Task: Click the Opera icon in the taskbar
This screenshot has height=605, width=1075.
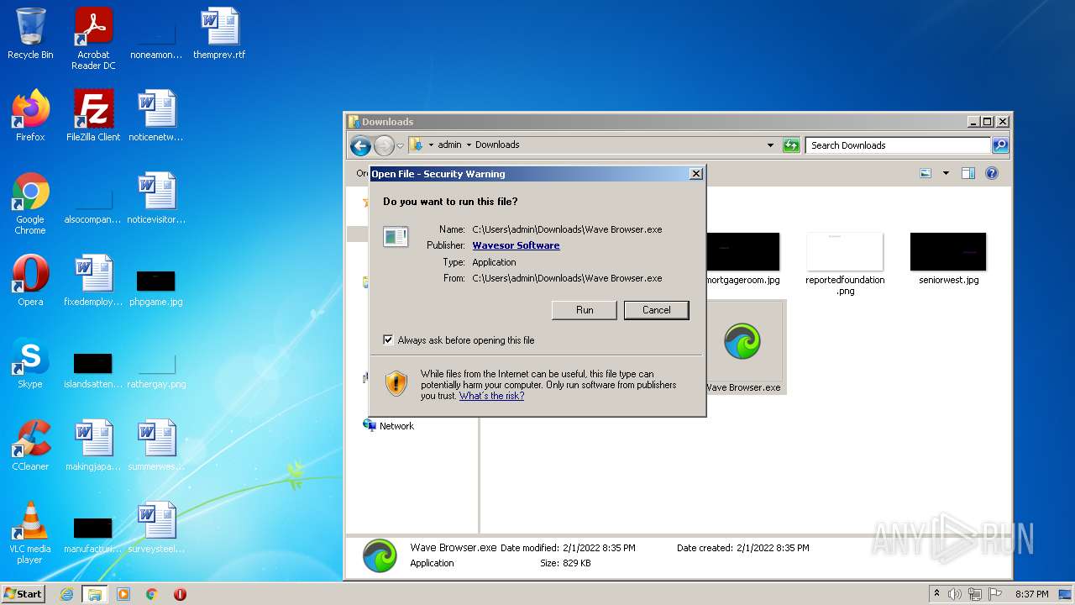Action: (x=180, y=594)
